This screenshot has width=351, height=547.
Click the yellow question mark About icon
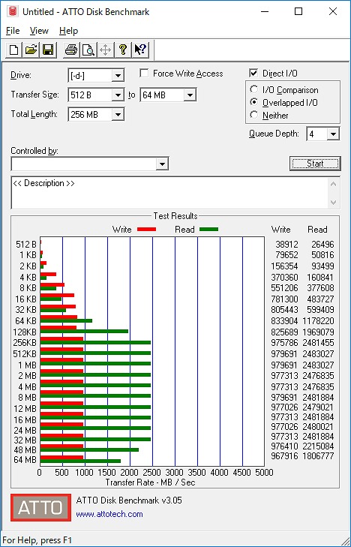coord(123,50)
